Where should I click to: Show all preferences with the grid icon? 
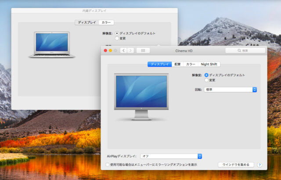(143, 51)
